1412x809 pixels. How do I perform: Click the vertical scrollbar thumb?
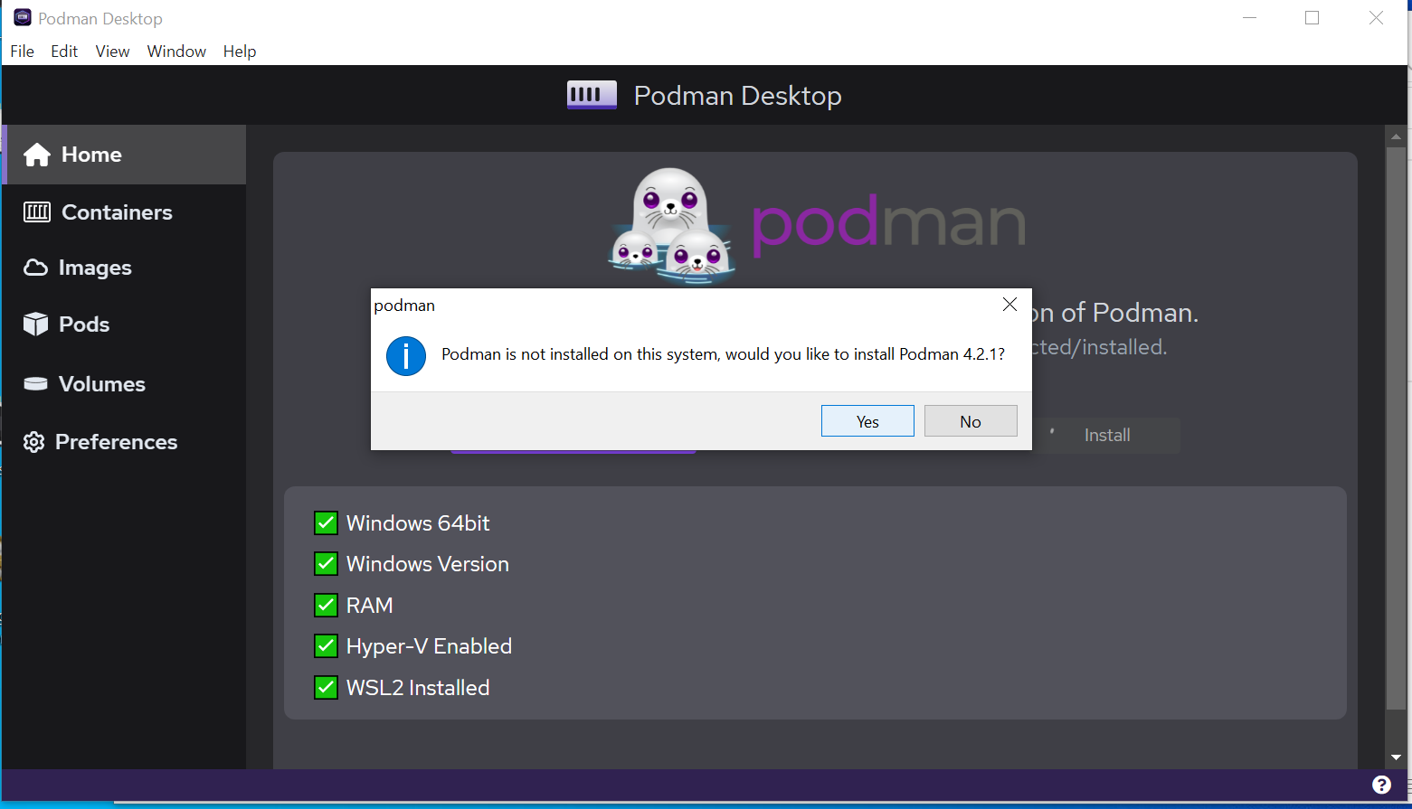[x=1396, y=429]
